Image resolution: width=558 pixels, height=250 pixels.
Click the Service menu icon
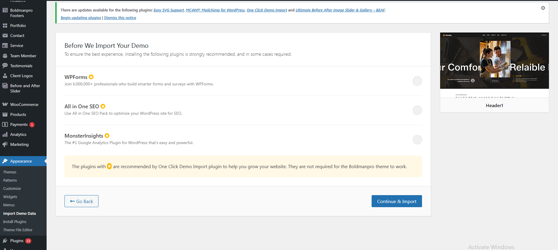pyautogui.click(x=5, y=45)
